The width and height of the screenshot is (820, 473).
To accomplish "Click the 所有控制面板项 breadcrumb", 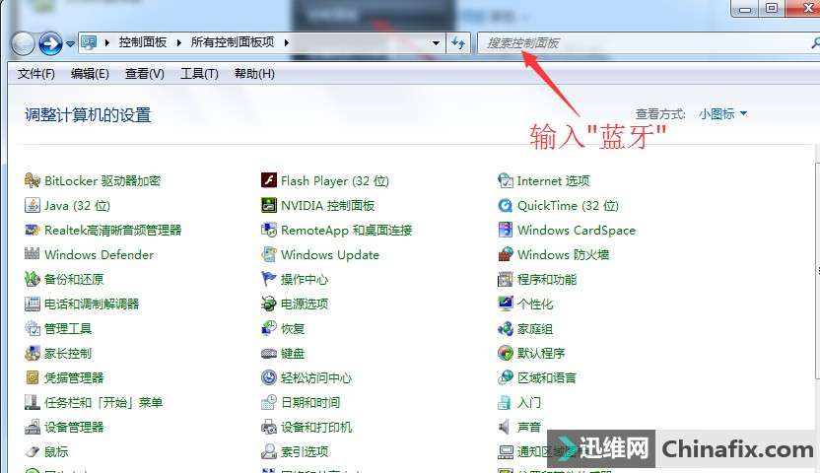I will point(233,42).
